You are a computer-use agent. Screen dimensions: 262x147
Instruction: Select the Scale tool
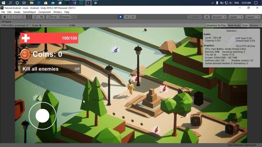coord(23,17)
